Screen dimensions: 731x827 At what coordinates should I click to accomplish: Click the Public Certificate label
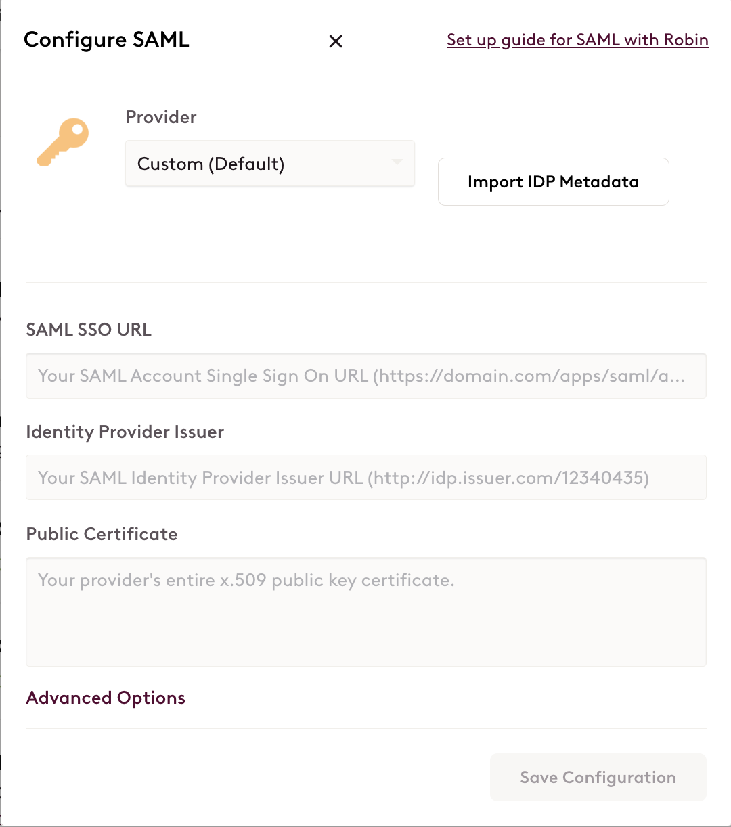[x=102, y=534]
